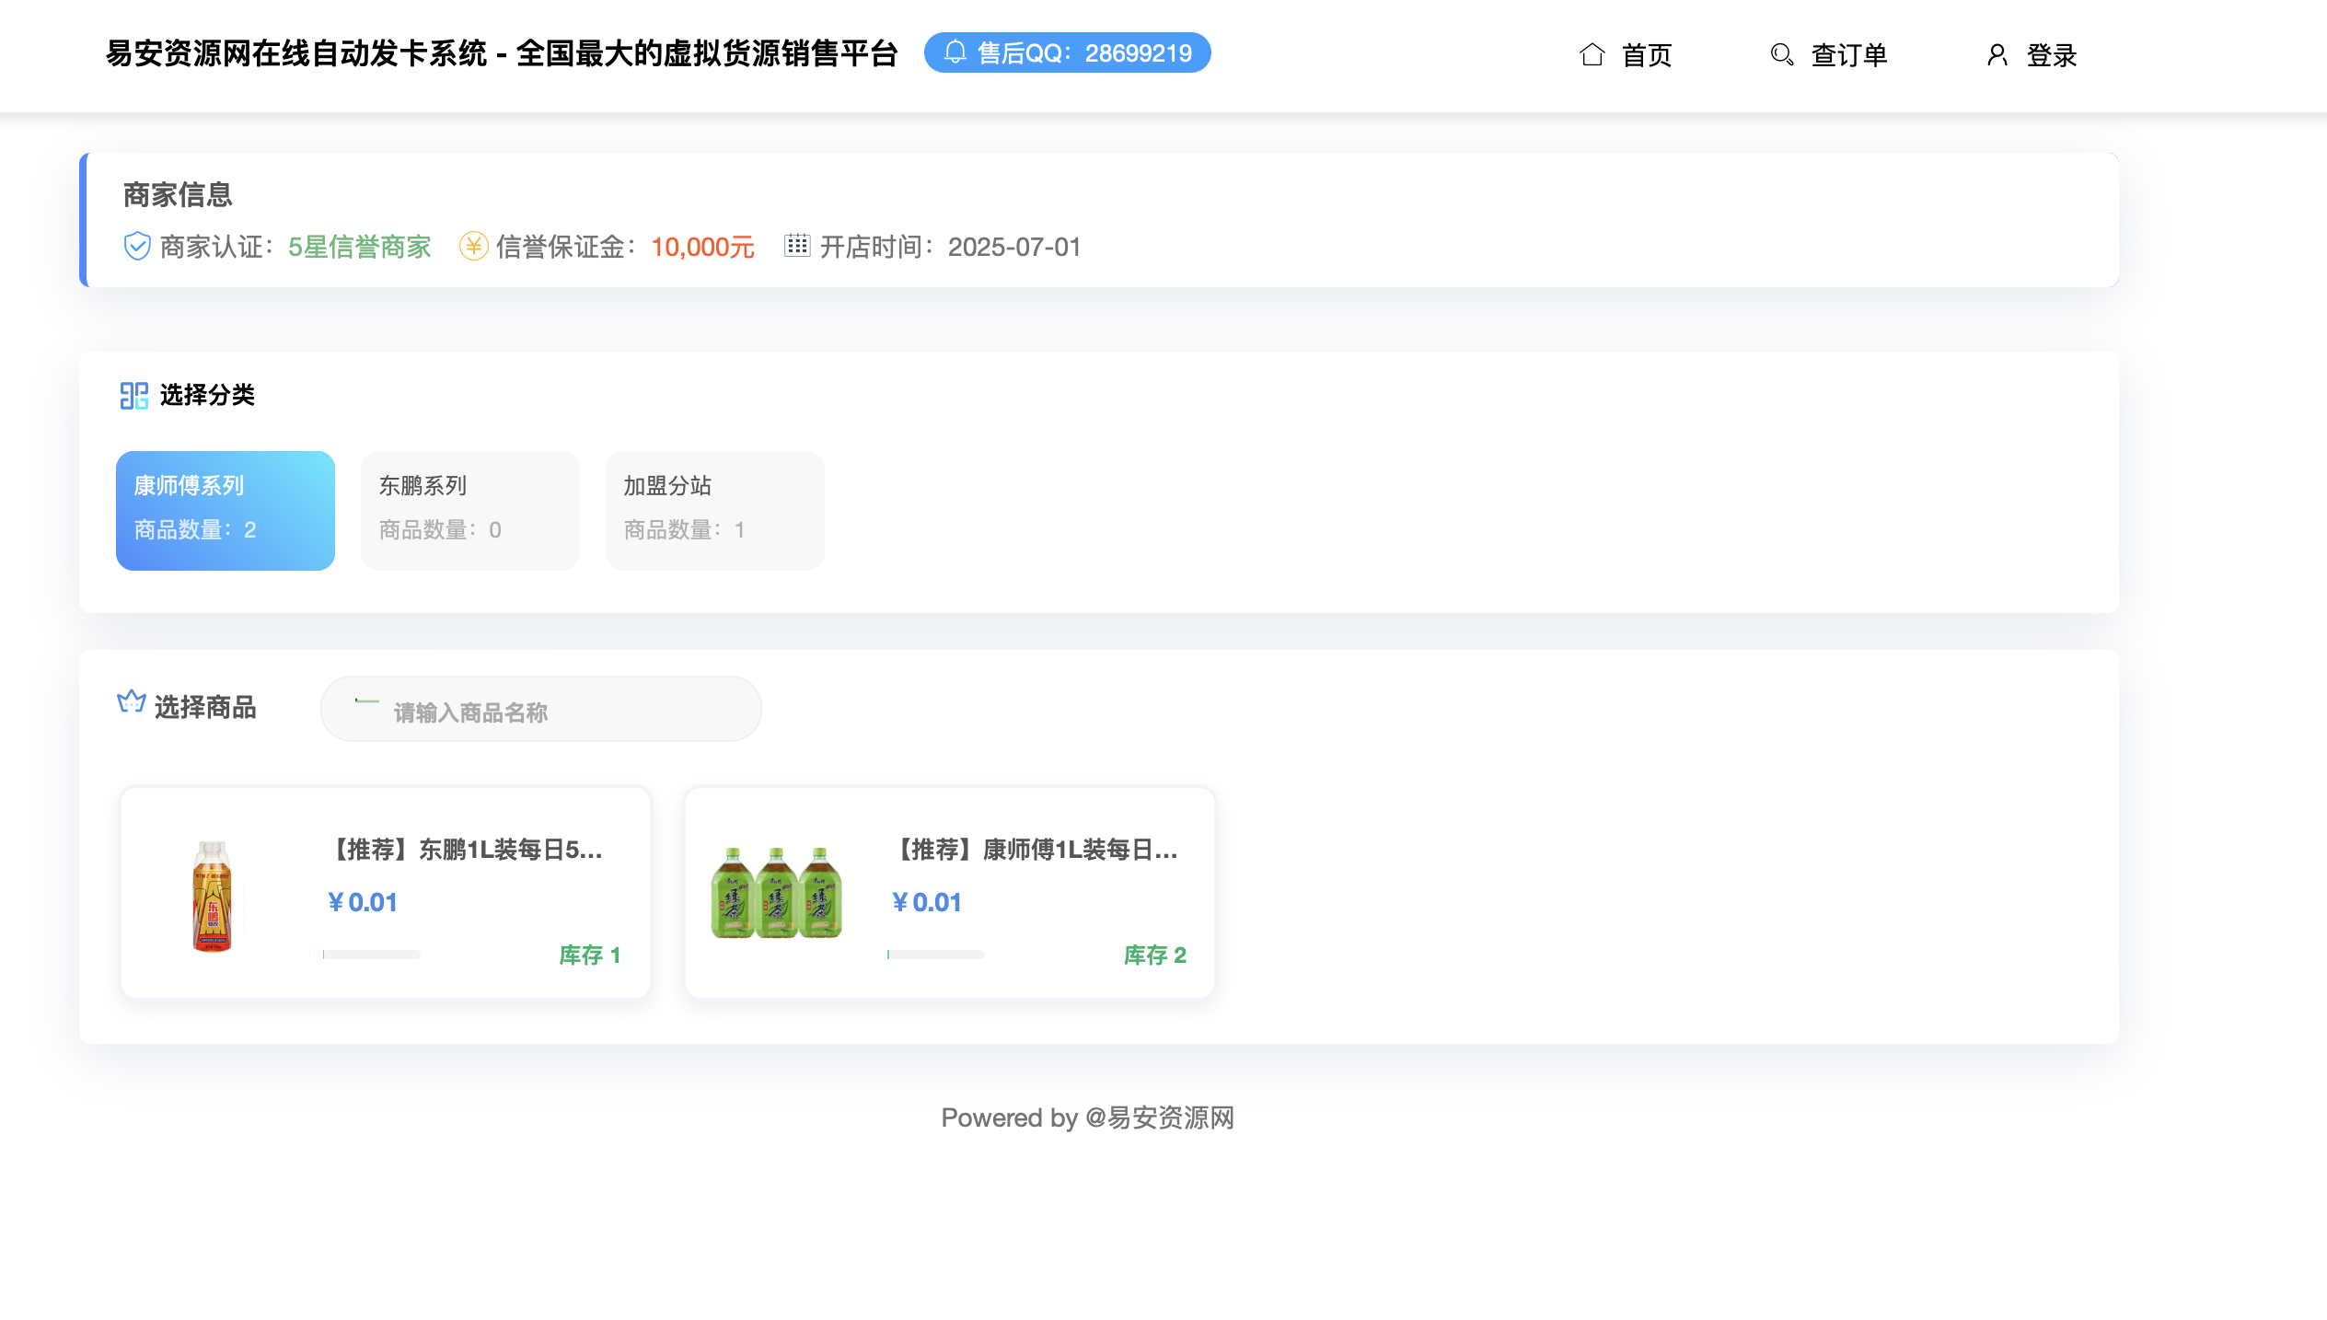Click the grid icon beside 选择分类

coord(133,395)
